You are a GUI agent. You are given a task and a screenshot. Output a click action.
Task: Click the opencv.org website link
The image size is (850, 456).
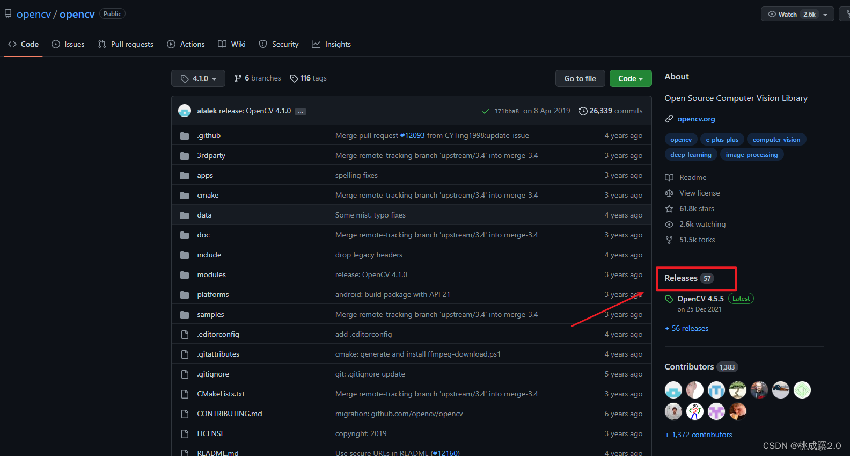696,119
